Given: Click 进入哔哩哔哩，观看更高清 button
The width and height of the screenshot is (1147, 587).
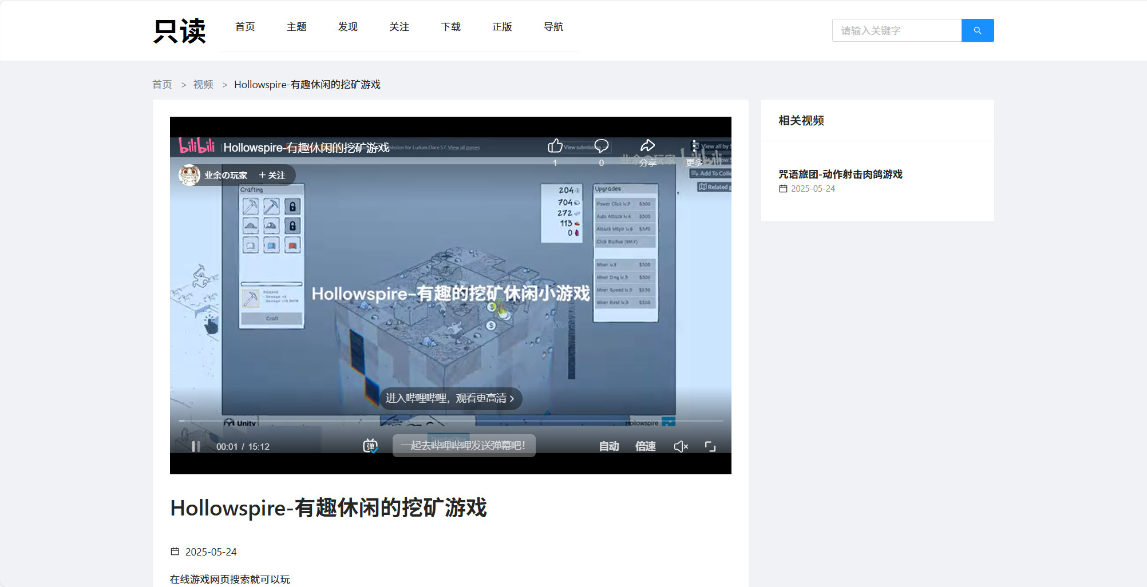Looking at the screenshot, I should point(450,398).
